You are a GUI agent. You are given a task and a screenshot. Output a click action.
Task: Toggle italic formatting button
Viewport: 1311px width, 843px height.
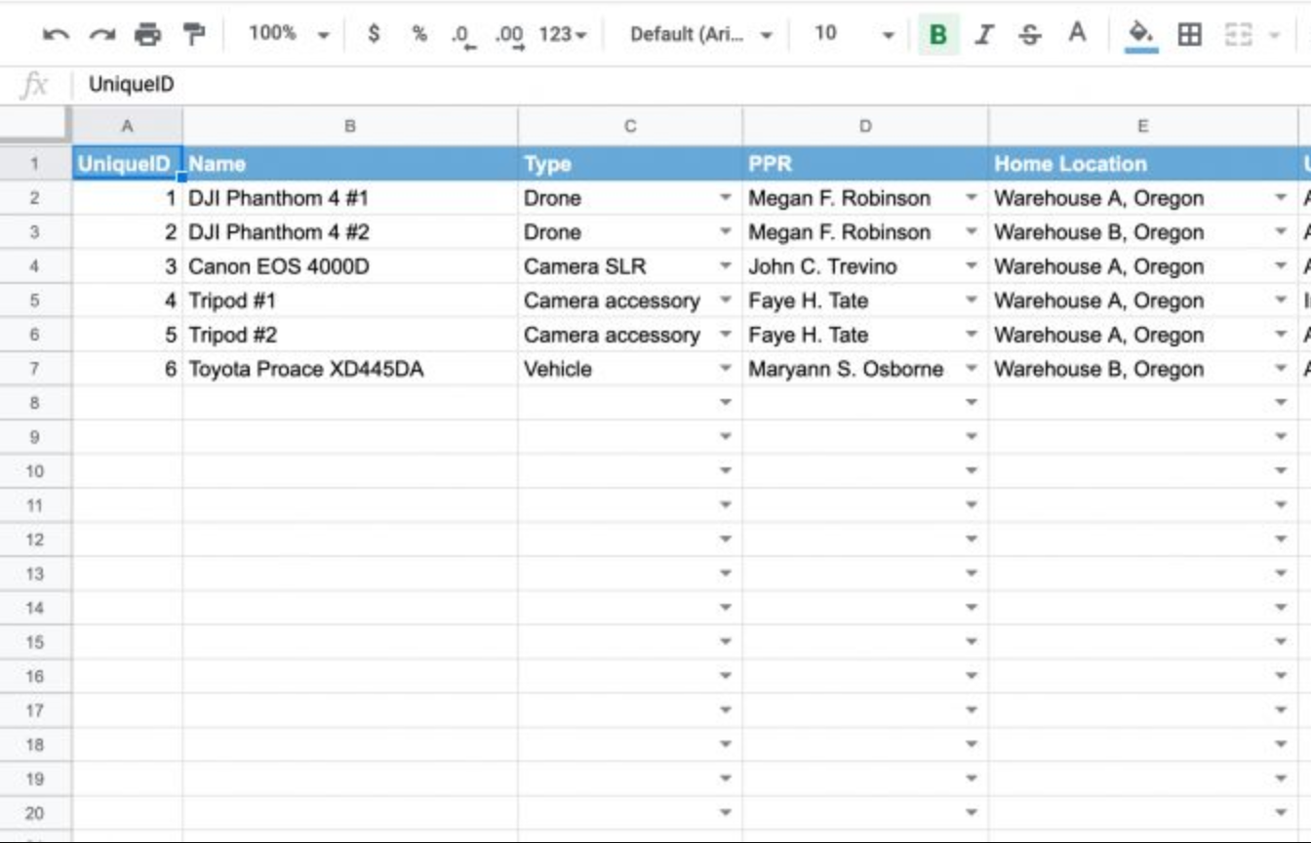click(x=984, y=35)
